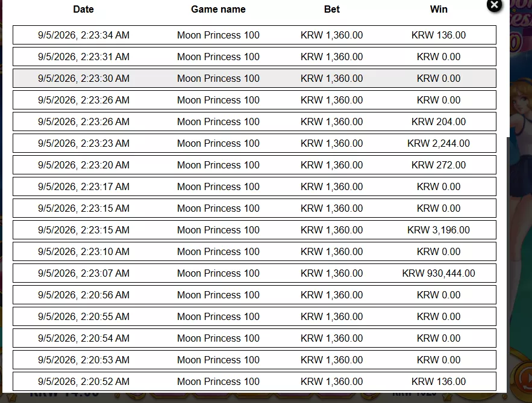Image resolution: width=532 pixels, height=403 pixels.
Task: Open the 2:23:31 AM bet entry
Action: click(x=254, y=57)
